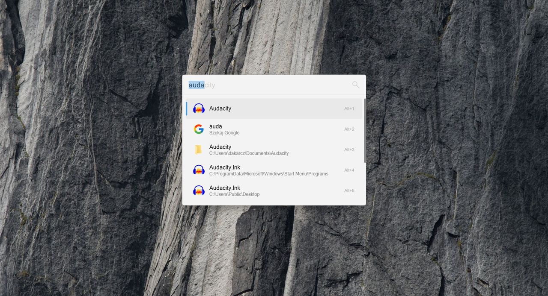548x296 pixels.
Task: Click the results list scrollbar
Action: click(x=365, y=131)
